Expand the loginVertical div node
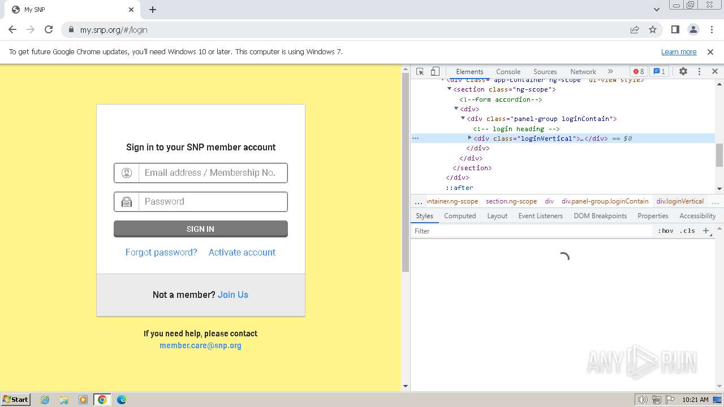Image resolution: width=724 pixels, height=407 pixels. (x=469, y=138)
